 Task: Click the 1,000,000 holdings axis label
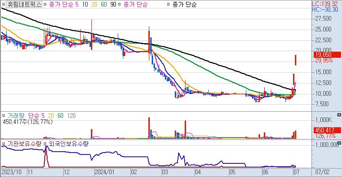tap(327, 145)
